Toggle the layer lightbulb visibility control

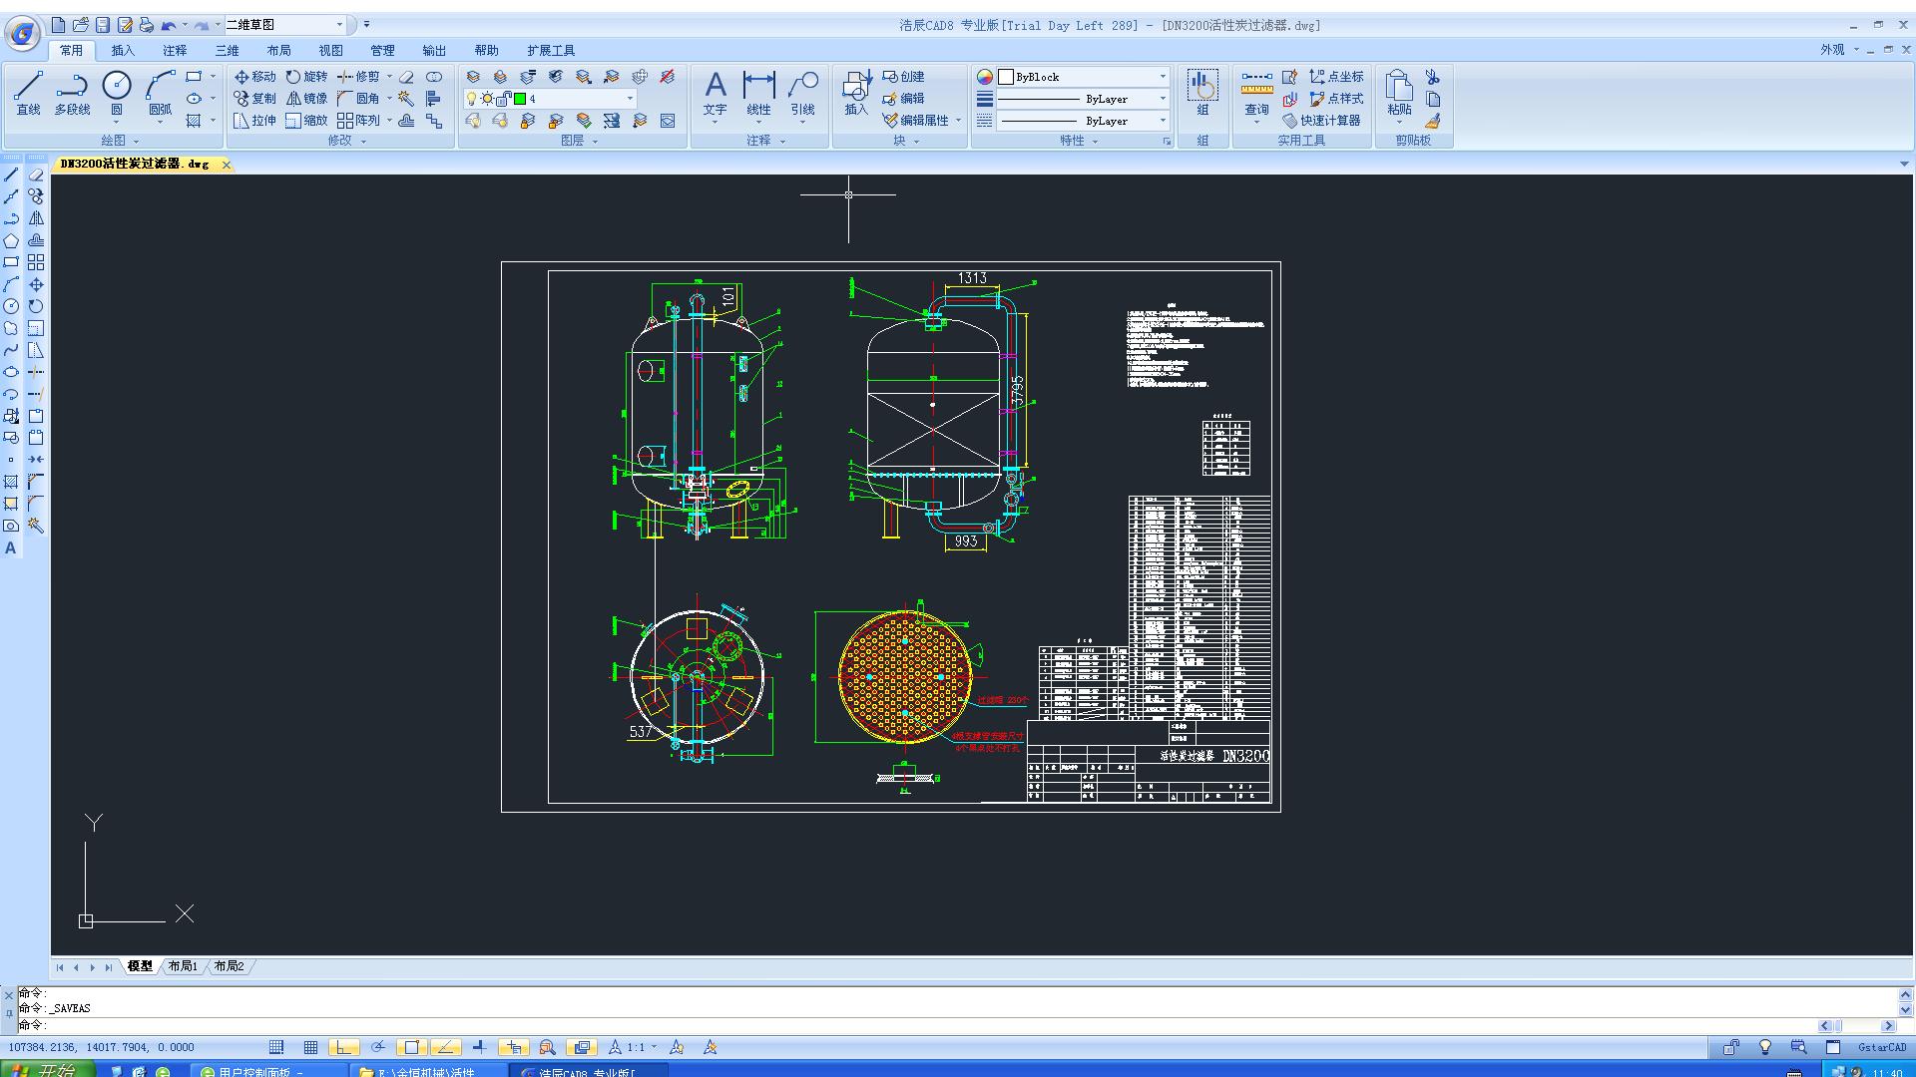point(472,100)
